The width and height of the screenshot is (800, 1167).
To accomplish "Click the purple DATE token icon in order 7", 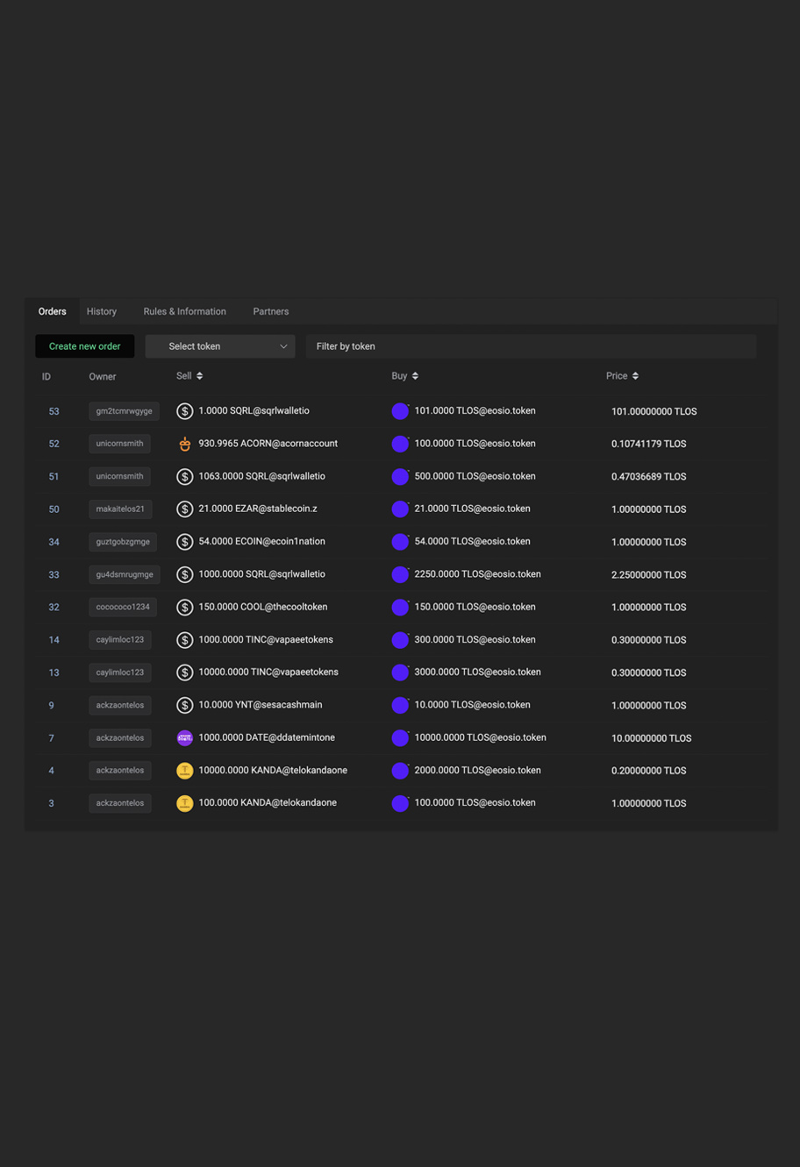I will (185, 737).
